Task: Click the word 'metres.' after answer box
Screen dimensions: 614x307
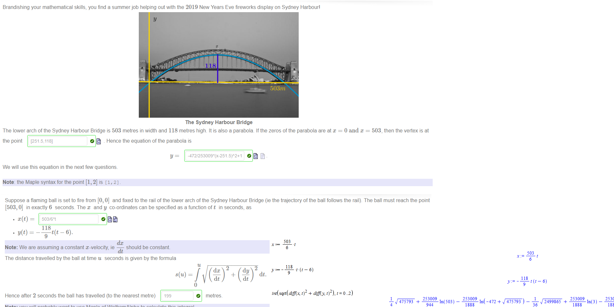Action: 214,296
